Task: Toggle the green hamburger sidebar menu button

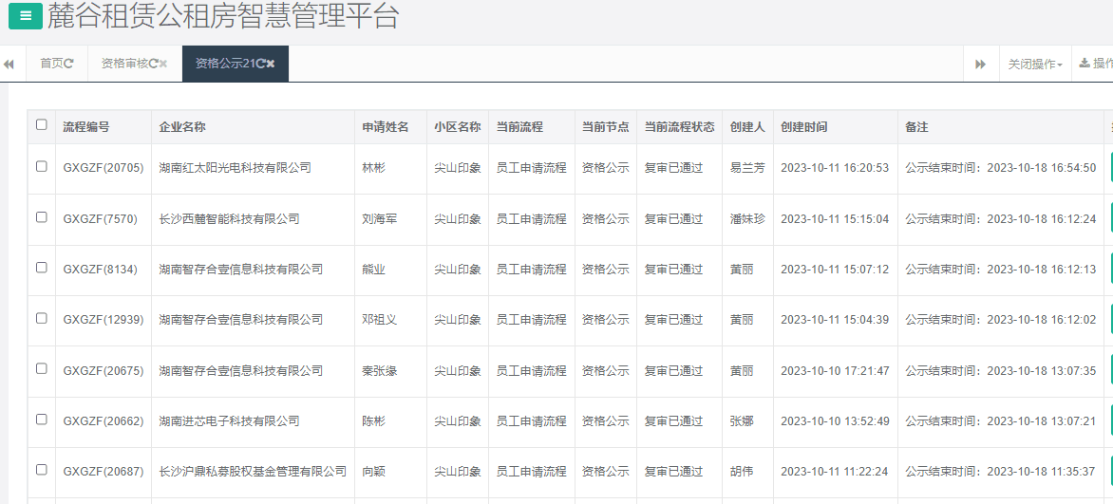Action: pos(26,15)
